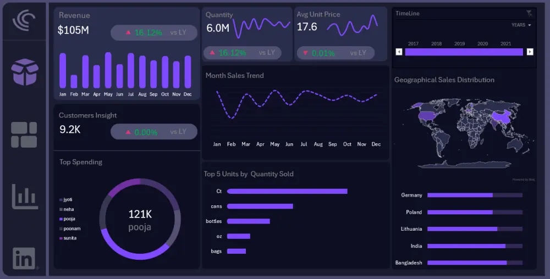550x279 pixels.
Task: Click timeline right scroll arrow
Action: coord(530,52)
